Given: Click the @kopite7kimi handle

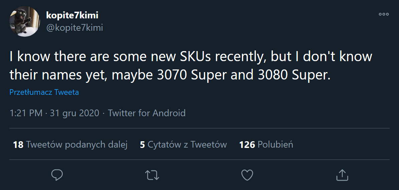Looking at the screenshot, I should 74,28.
